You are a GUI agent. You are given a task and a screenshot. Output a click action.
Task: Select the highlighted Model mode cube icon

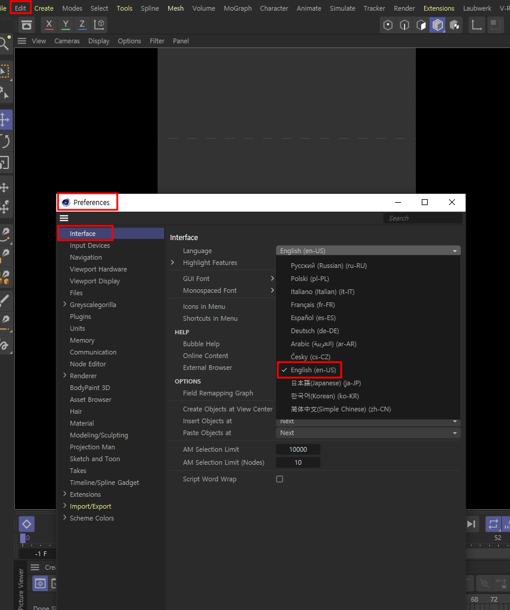coord(437,25)
